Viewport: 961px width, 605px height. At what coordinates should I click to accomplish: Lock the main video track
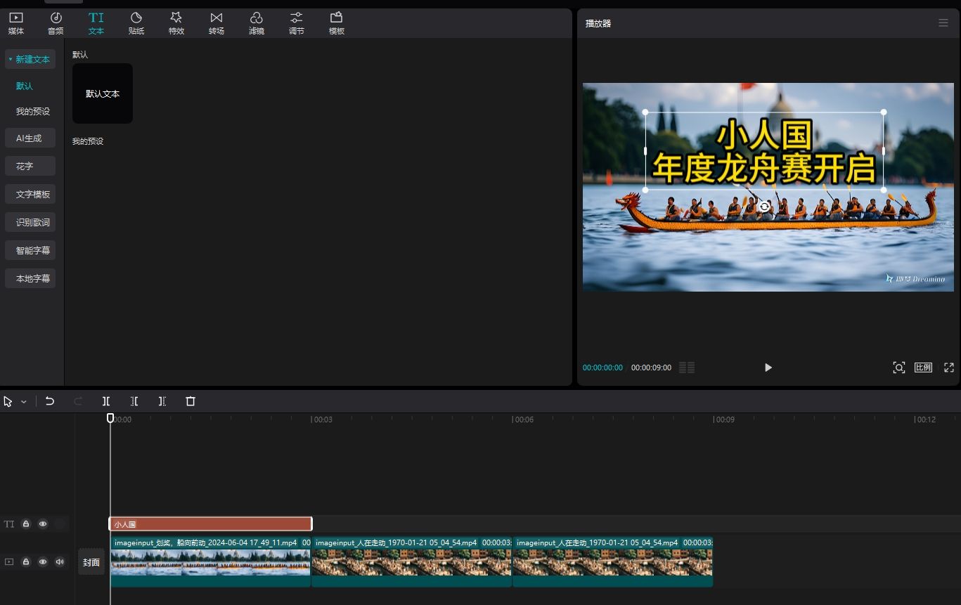[x=26, y=562]
